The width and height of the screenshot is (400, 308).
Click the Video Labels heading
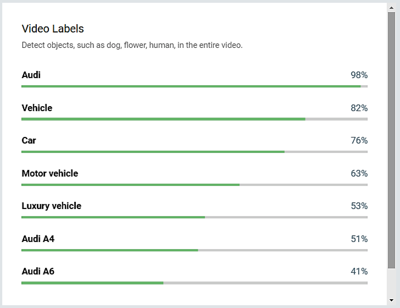click(53, 29)
